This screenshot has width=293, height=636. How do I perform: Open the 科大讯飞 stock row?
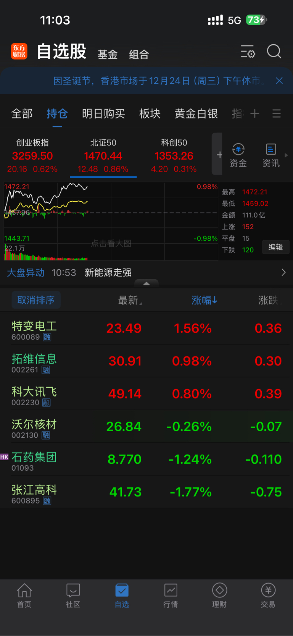tap(146, 394)
